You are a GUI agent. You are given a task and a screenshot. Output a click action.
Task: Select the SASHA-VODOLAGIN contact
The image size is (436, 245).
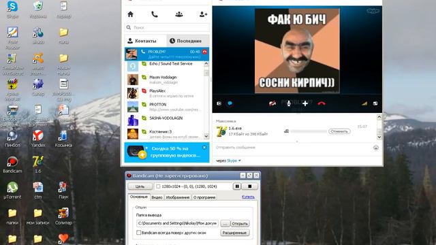pyautogui.click(x=165, y=120)
